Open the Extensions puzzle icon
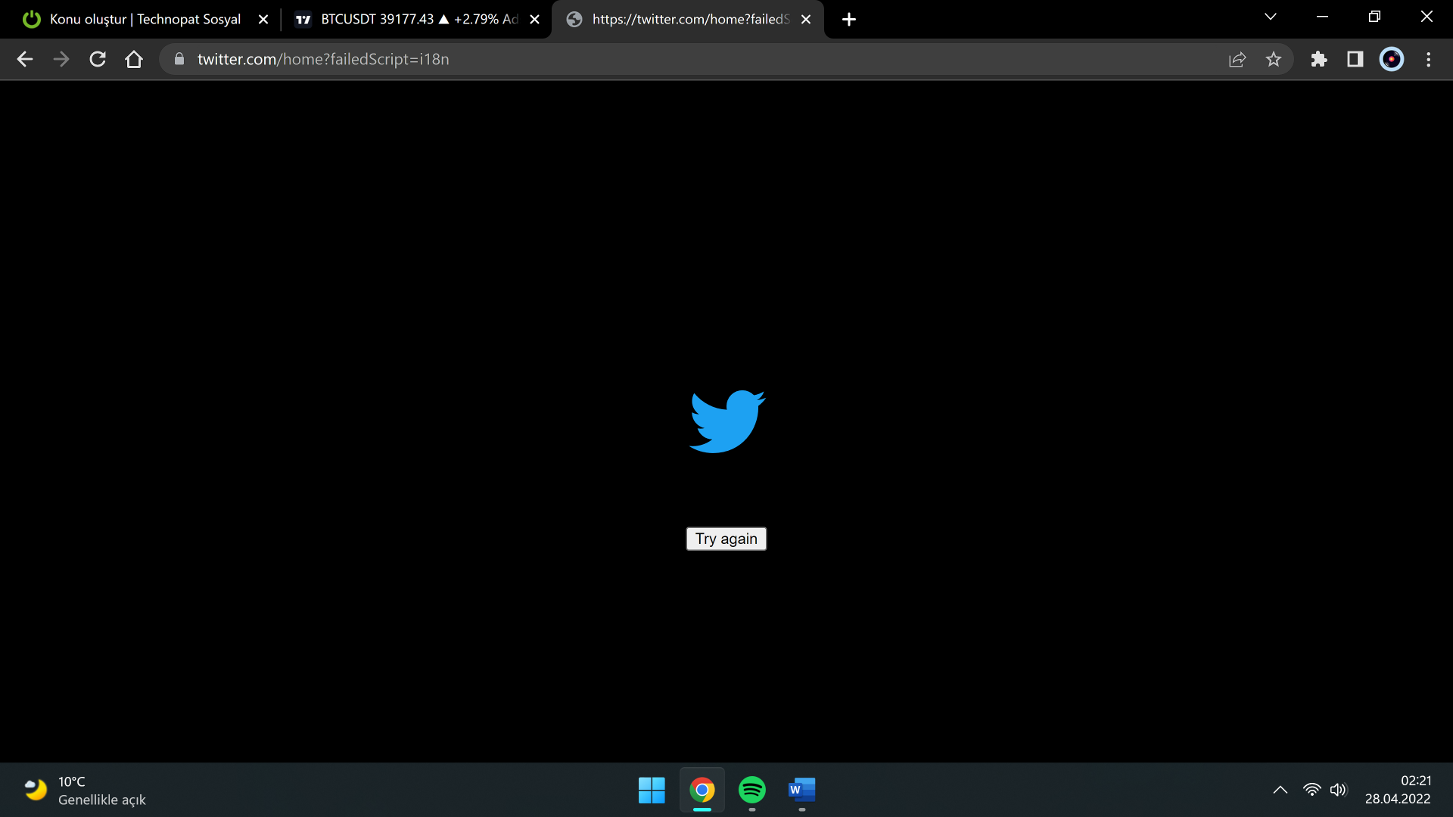Viewport: 1453px width, 817px height. tap(1319, 59)
